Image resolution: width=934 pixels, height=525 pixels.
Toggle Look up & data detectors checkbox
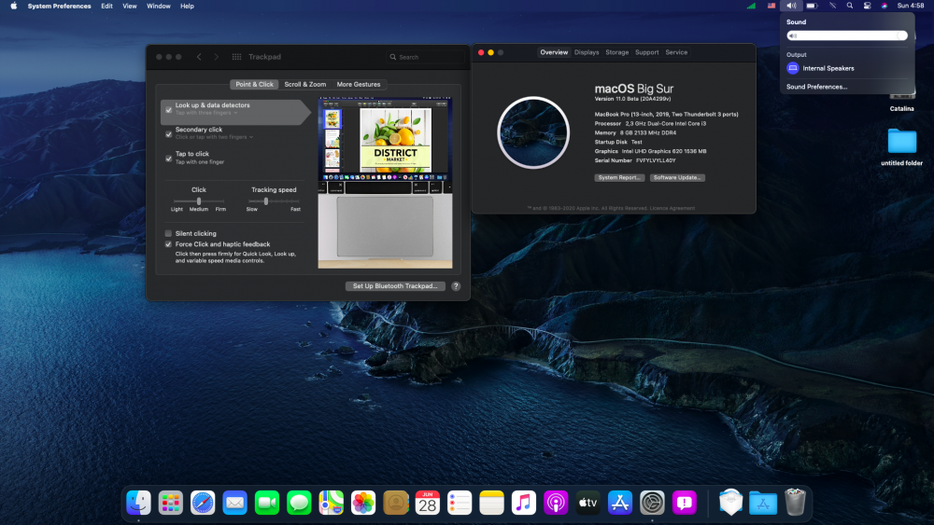pos(168,110)
